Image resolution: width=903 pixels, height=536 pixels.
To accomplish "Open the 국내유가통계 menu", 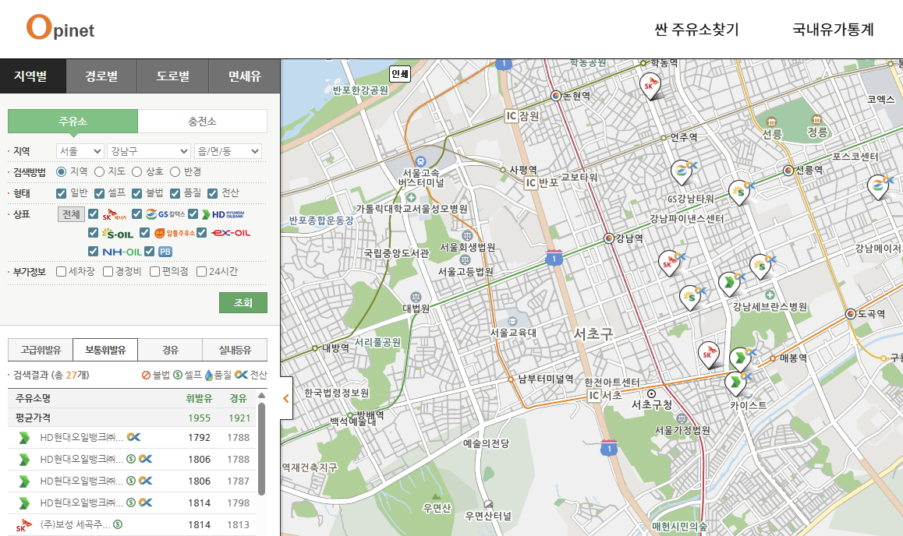I will click(x=833, y=30).
